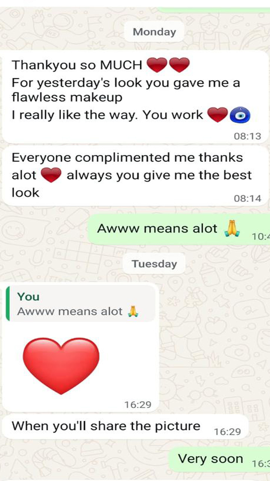Viewport: 270px width, 481px height.
Task: Tap the Tuesday date chip
Action: click(154, 264)
